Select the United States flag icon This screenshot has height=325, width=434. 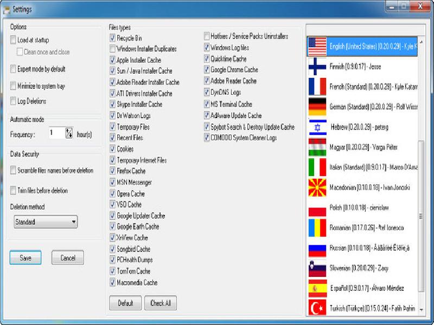click(317, 47)
